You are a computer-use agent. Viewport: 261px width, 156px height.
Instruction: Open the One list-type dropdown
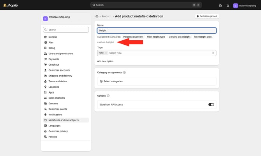(x=103, y=53)
